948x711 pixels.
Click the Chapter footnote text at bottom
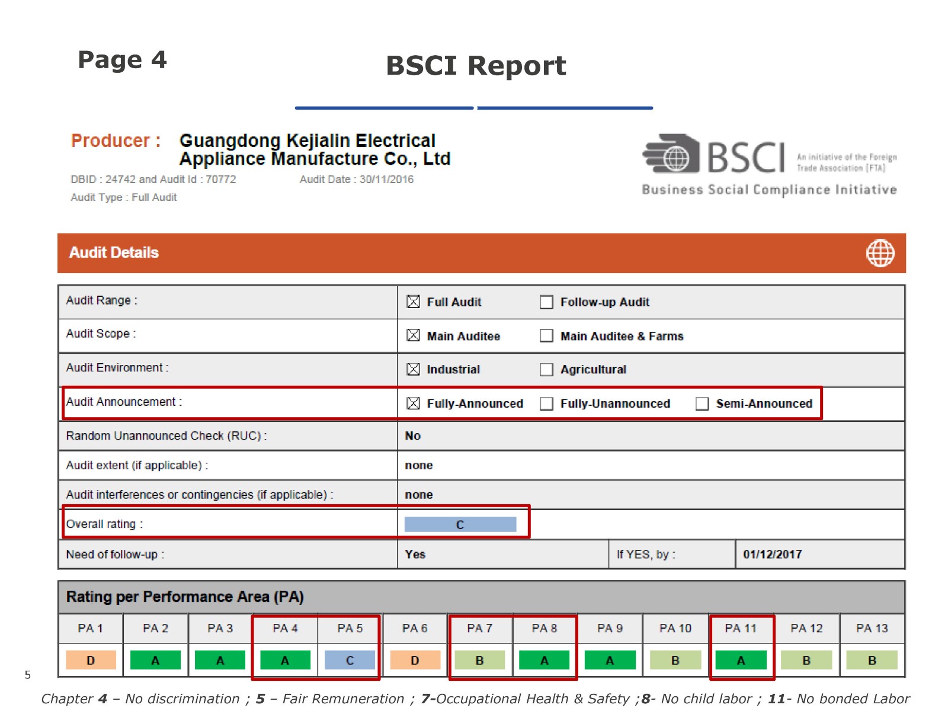(x=475, y=699)
